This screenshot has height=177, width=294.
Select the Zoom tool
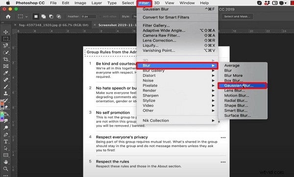coord(5,169)
